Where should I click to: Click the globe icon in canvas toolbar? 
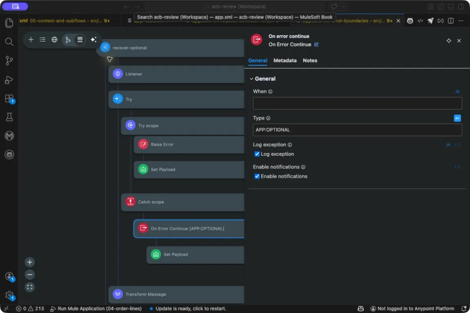pyautogui.click(x=54, y=40)
